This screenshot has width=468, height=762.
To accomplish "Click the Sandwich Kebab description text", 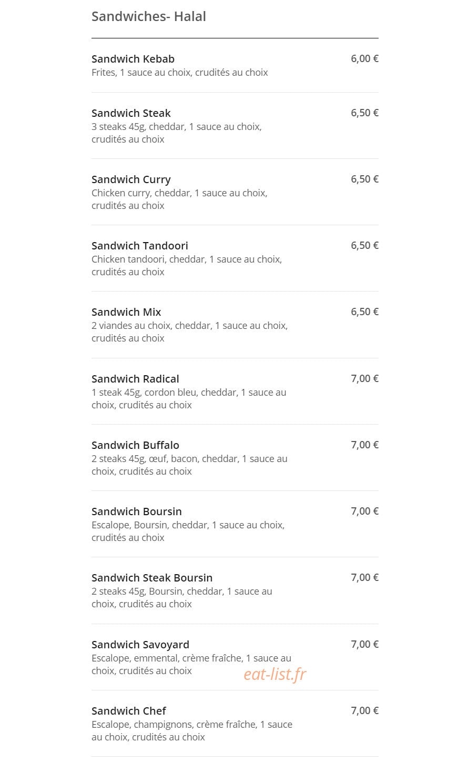I will (x=180, y=73).
